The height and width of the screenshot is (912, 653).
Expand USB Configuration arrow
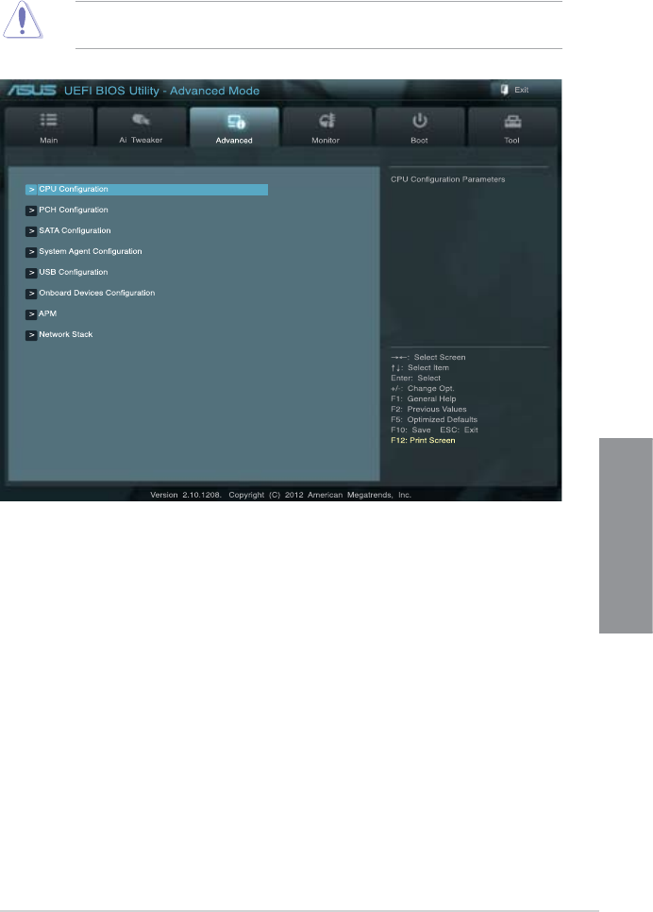click(31, 273)
